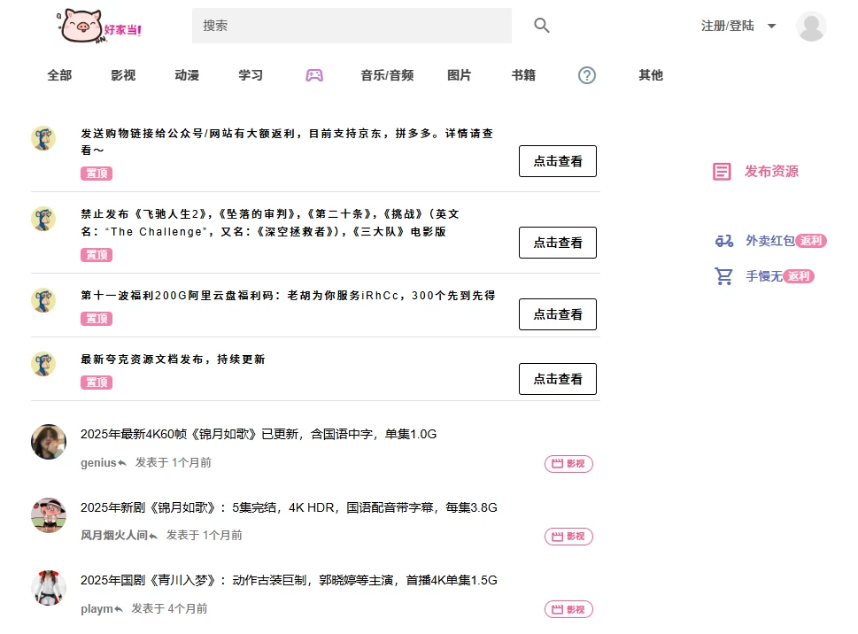858x634 pixels.
Task: Open the 《青川入梦》 post title
Action: [289, 581]
